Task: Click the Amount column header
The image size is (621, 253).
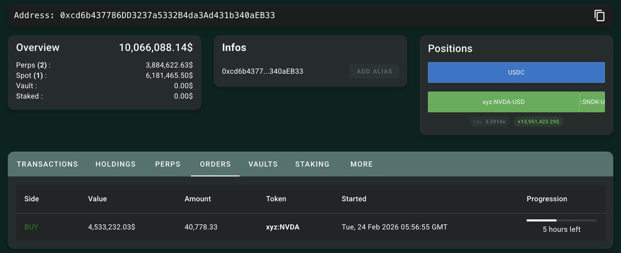Action: point(198,199)
